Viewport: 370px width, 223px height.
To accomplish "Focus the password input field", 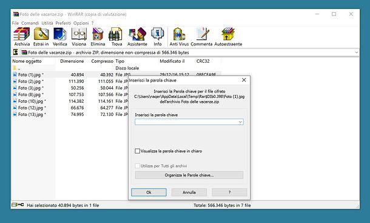I will coord(189,122).
